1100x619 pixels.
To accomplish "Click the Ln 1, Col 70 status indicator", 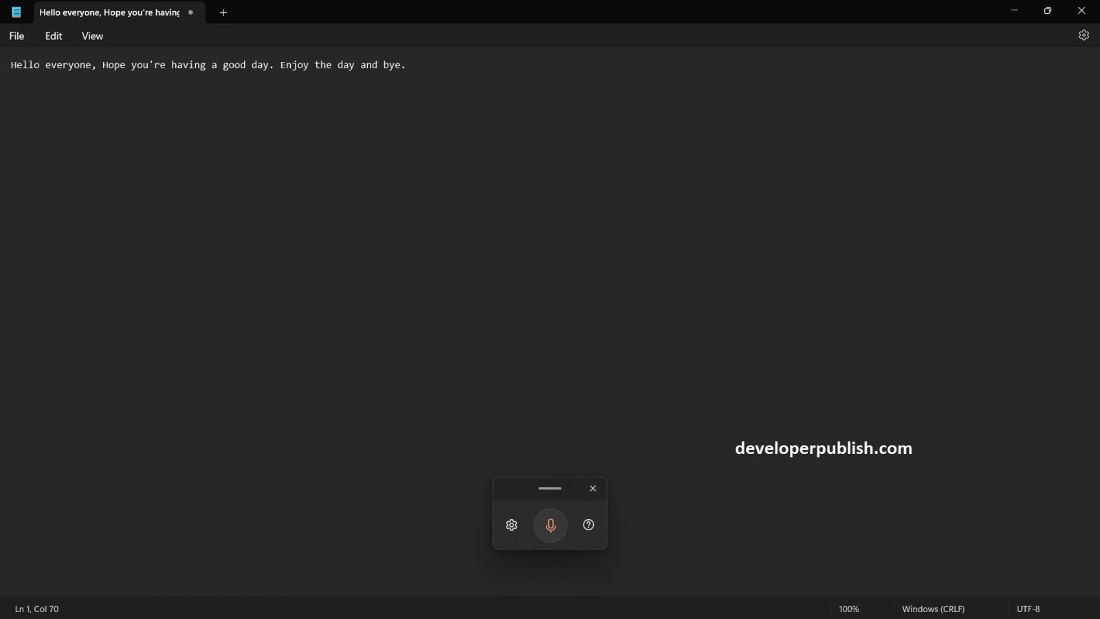I will pyautogui.click(x=36, y=609).
